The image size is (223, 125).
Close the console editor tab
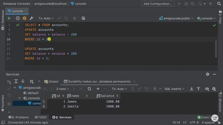tap(25, 11)
